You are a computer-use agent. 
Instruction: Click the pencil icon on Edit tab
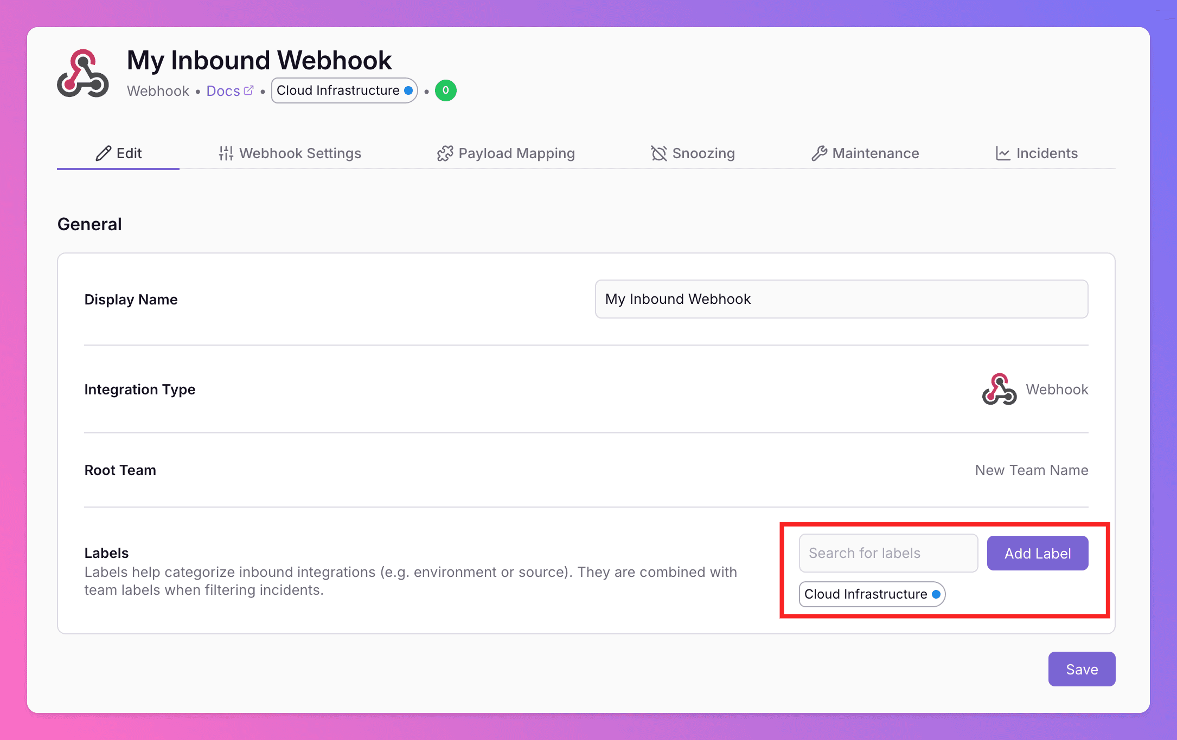103,153
